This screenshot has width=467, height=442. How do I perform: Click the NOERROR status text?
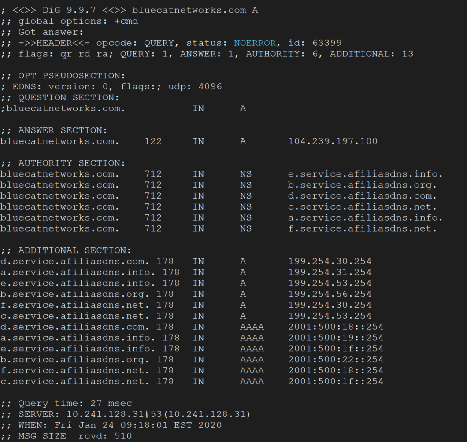click(x=255, y=43)
